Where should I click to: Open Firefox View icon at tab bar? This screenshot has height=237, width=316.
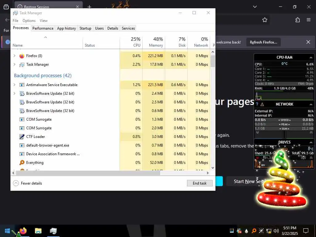(x=6, y=7)
